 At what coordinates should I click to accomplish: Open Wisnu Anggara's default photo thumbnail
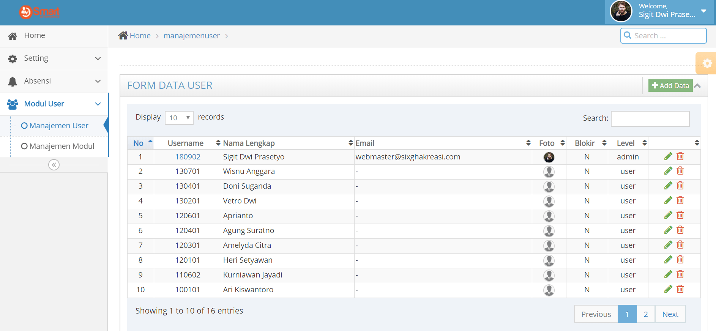[549, 172]
